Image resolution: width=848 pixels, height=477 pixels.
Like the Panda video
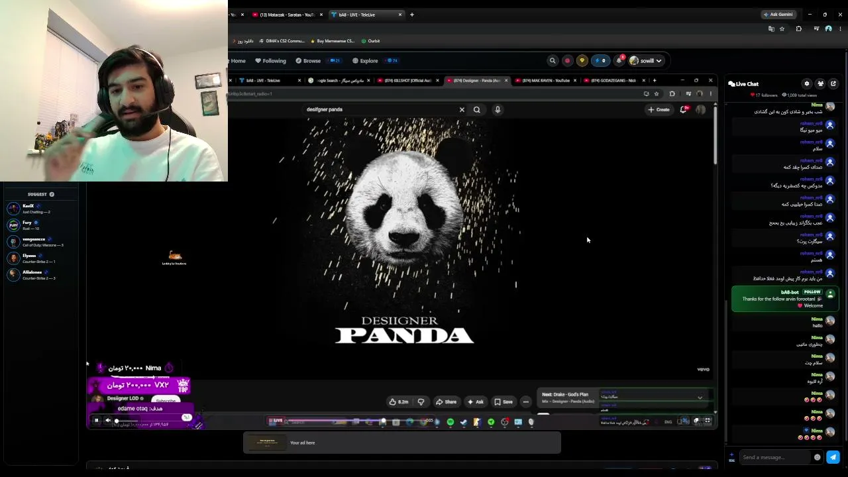399,401
